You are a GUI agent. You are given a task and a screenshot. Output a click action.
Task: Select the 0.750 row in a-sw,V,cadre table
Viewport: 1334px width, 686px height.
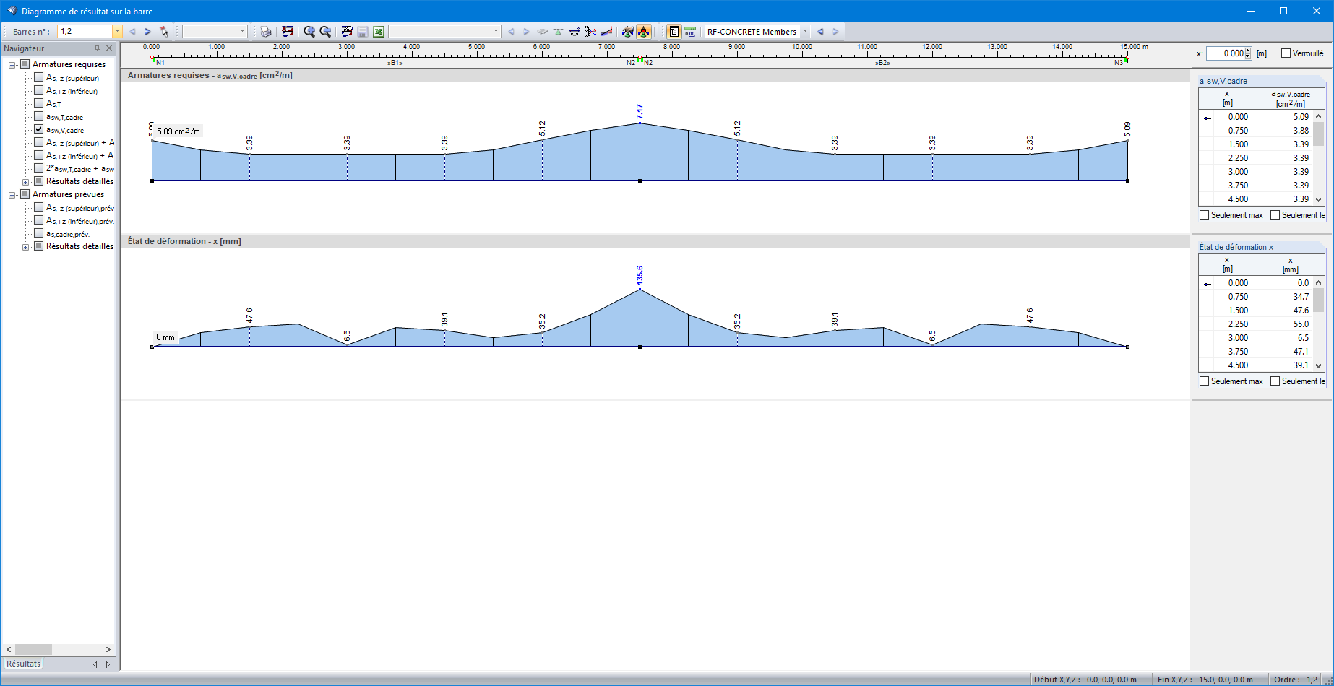pos(1256,131)
